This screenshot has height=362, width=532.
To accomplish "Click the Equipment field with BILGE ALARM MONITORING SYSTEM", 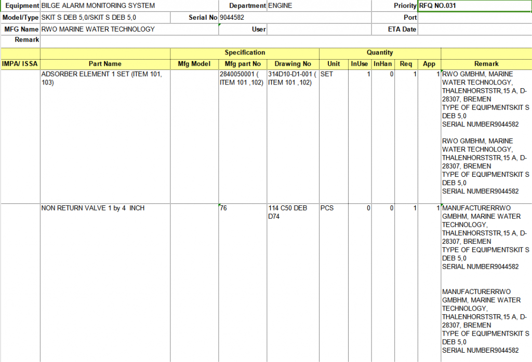I will tap(130, 6).
